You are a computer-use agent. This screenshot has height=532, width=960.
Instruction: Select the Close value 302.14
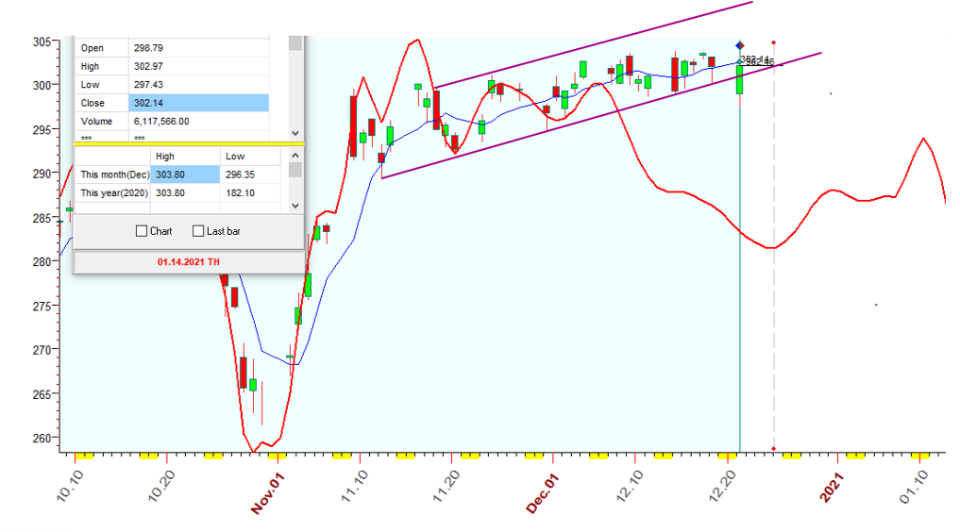198,103
